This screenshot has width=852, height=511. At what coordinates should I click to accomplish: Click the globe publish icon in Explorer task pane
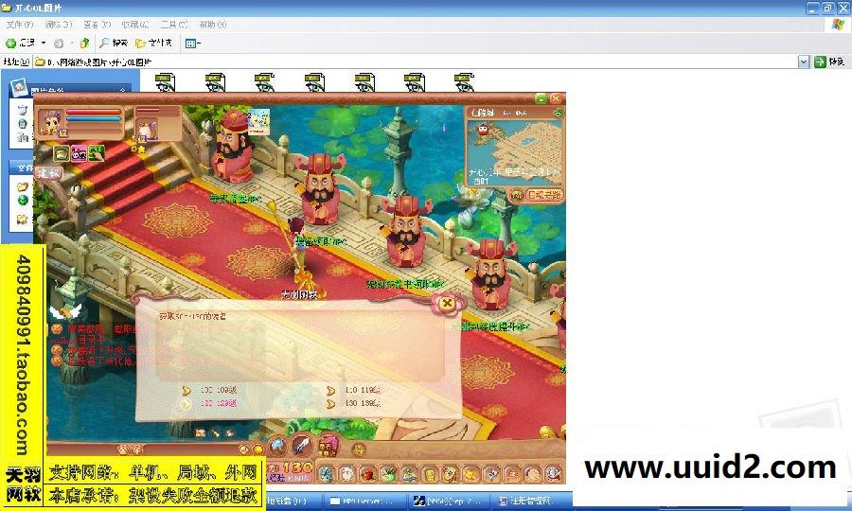[23, 201]
